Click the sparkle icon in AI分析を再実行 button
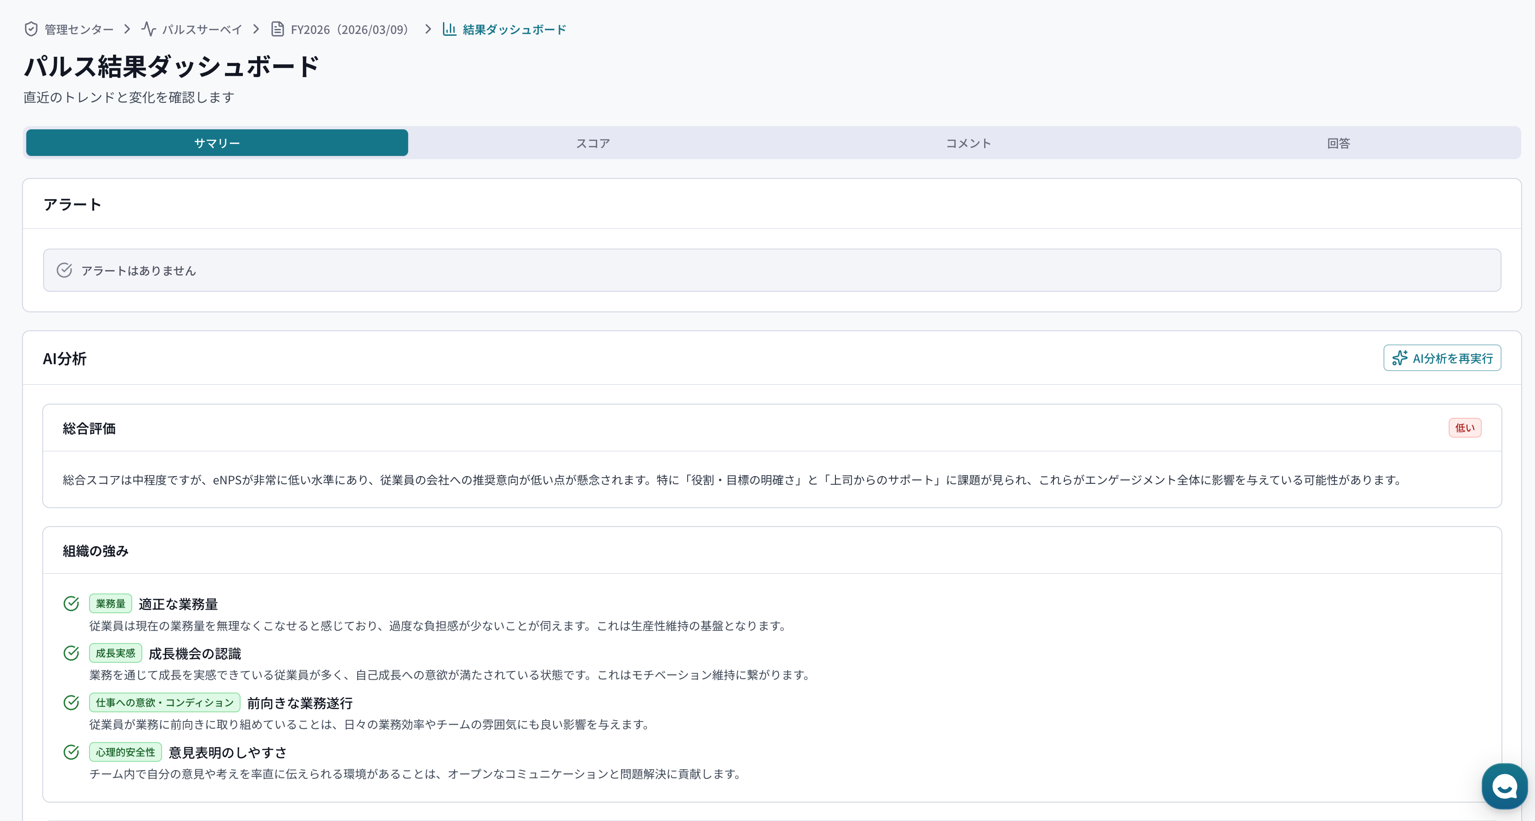The image size is (1535, 821). coord(1401,358)
